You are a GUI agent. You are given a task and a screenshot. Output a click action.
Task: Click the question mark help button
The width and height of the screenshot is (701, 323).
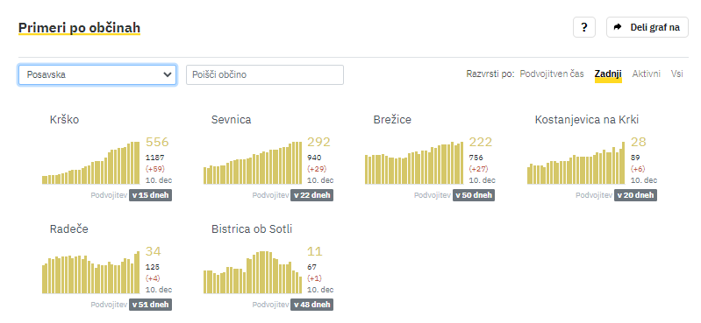coord(583,27)
